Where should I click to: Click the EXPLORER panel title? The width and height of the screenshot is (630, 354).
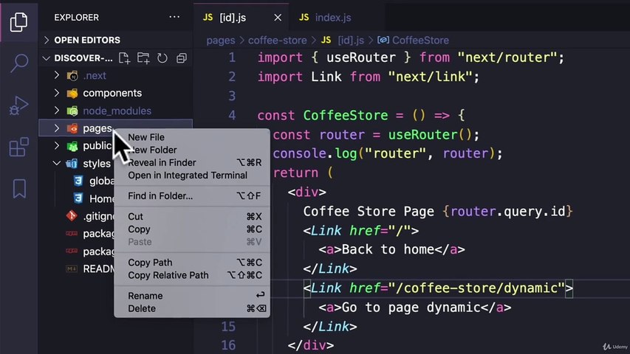76,18
